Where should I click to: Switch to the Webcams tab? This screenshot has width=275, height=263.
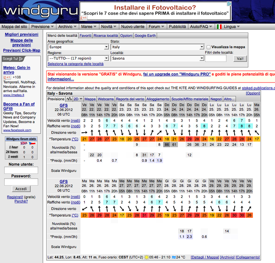(105, 99)
